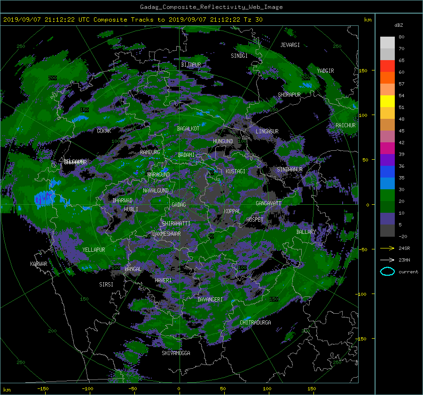Click the HAVERI city label
The height and width of the screenshot is (395, 423).
click(163, 280)
